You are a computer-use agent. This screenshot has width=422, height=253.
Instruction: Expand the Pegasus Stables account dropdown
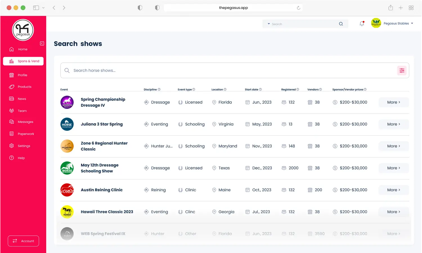point(412,23)
